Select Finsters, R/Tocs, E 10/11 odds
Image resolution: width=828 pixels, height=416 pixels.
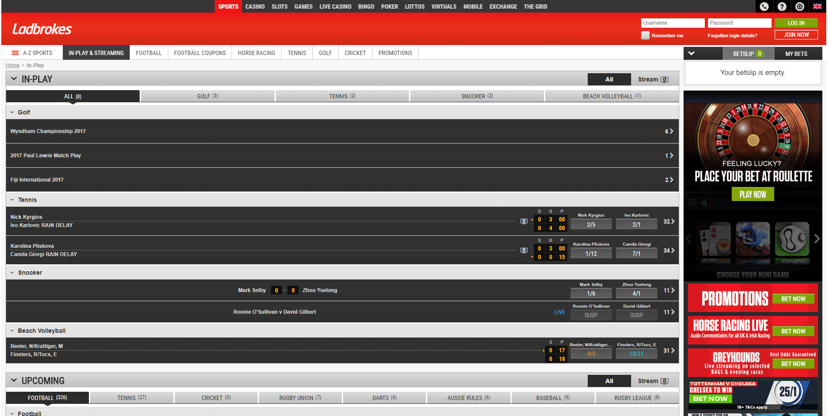point(636,354)
